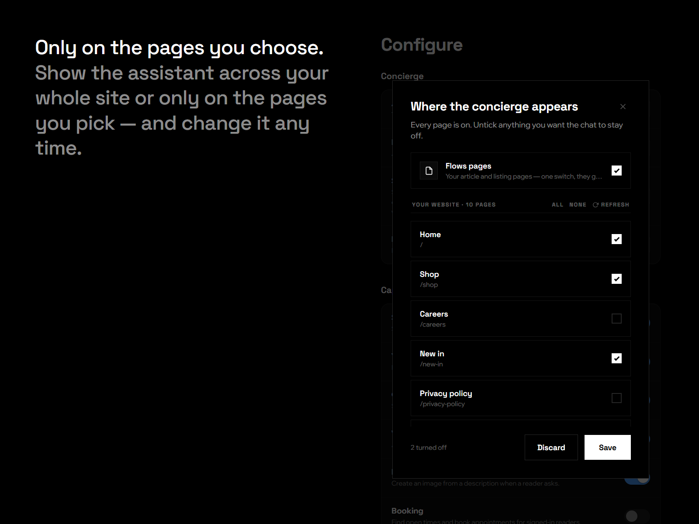Enable the Careers page checkbox
Viewport: 699px width, 524px height.
616,319
